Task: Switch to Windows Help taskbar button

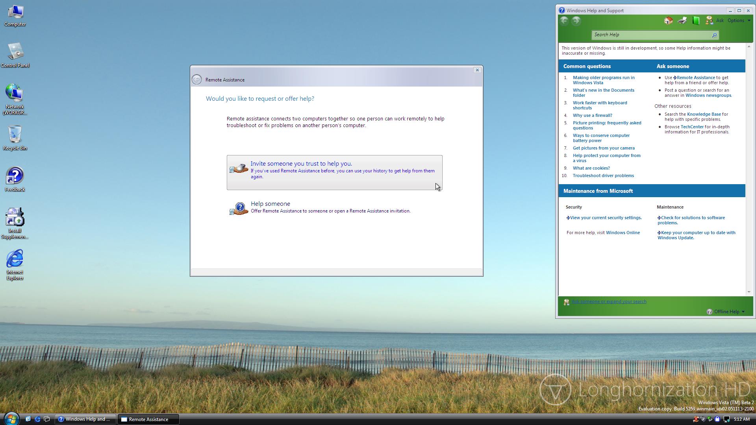Action: pos(85,419)
